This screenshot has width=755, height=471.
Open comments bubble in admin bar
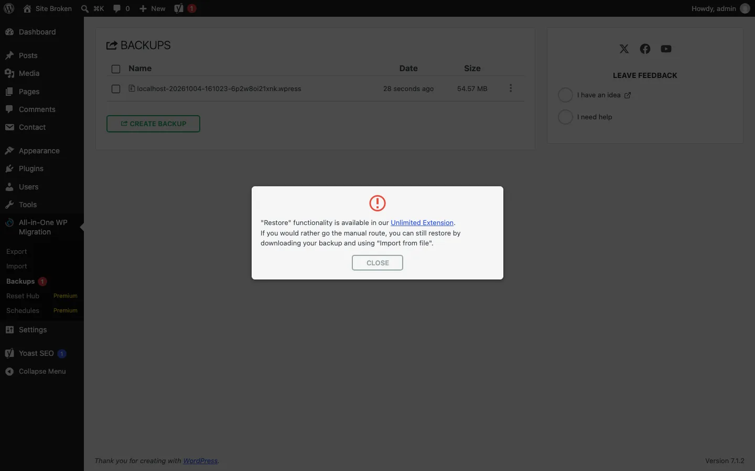pos(121,8)
